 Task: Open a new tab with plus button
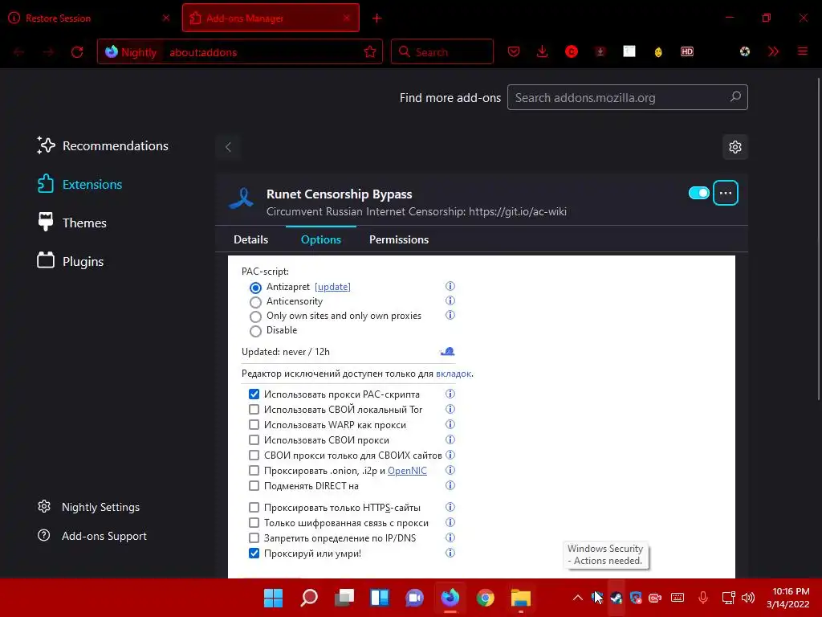point(377,18)
